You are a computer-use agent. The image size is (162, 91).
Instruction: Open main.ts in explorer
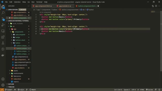(16, 82)
